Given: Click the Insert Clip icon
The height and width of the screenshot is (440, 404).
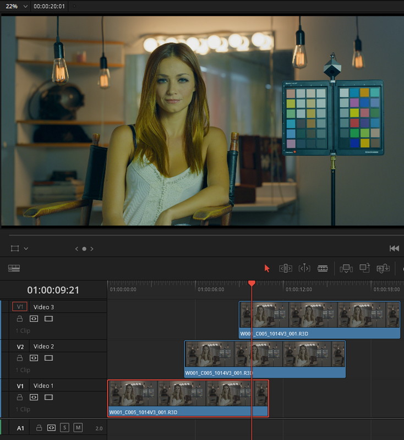Looking at the screenshot, I should (346, 268).
